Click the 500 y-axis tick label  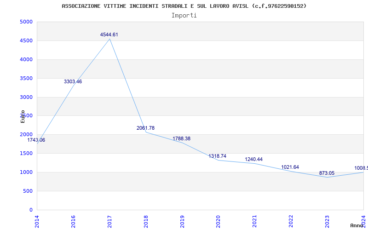coord(28,191)
